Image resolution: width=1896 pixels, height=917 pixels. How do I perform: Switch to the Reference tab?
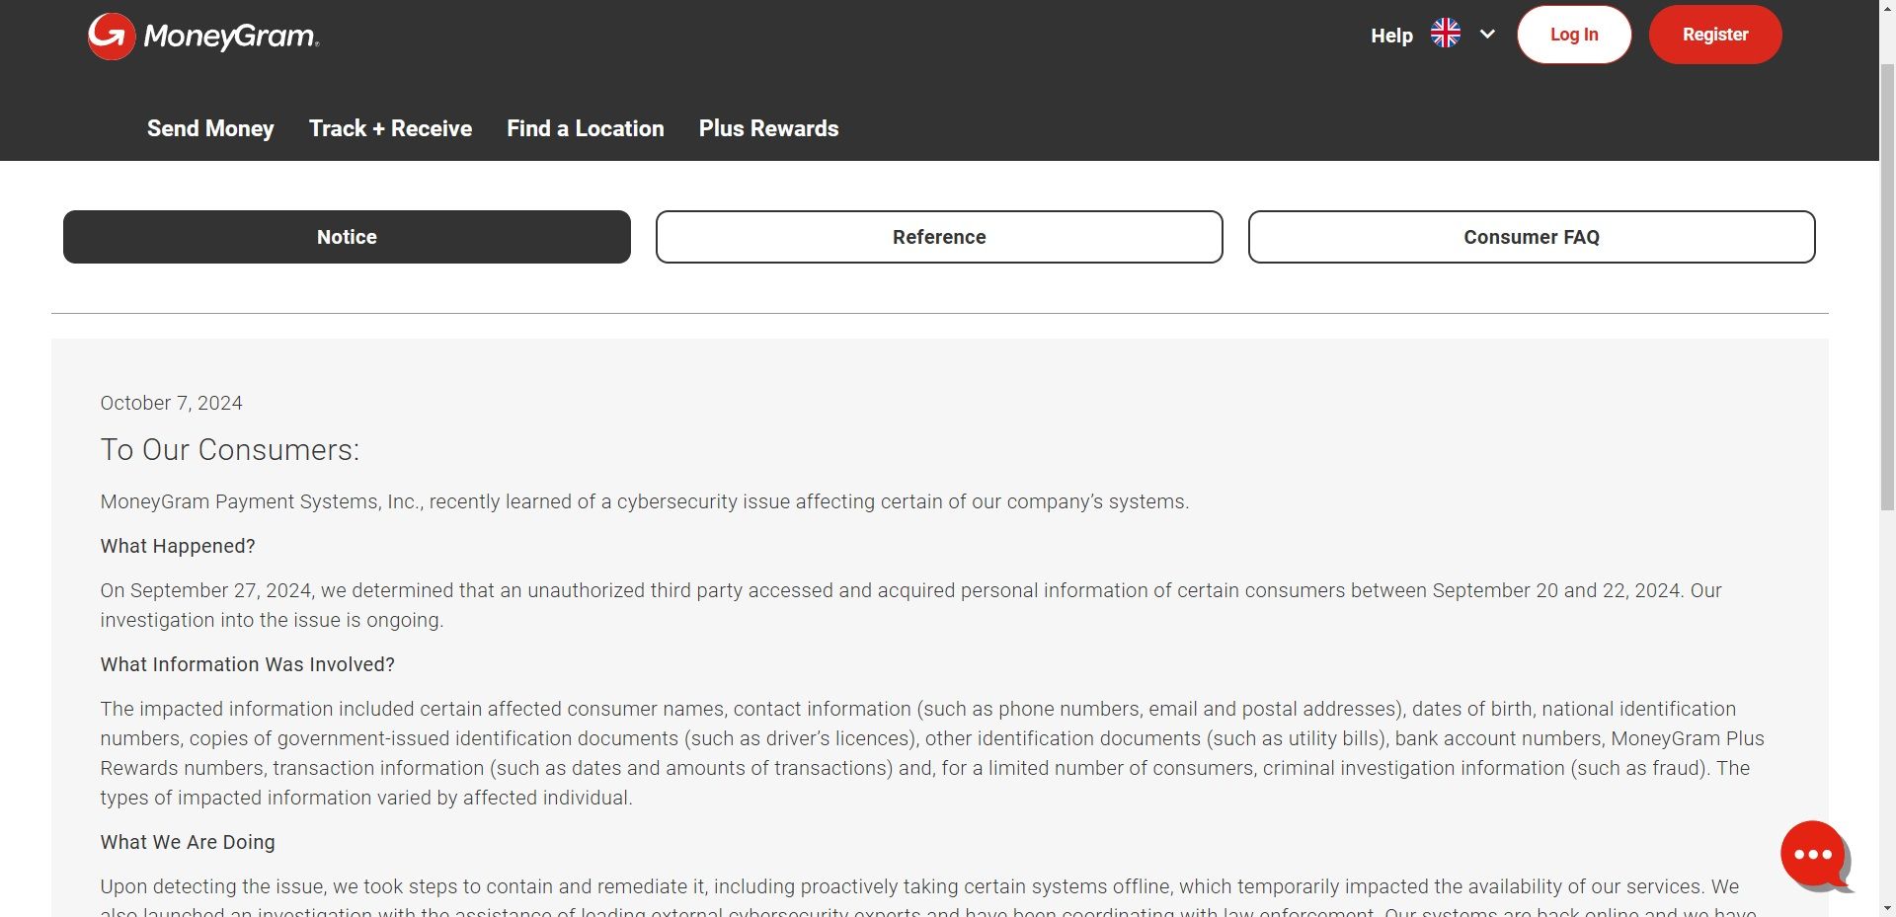pyautogui.click(x=939, y=237)
